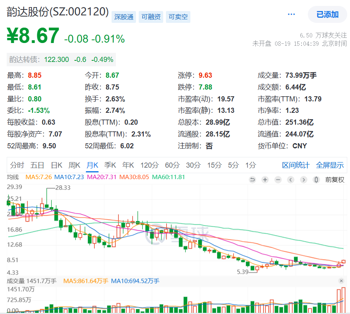Screen dimensions: 350x314
Task: Zoom in chart with plus icon
Action: [x=265, y=179]
